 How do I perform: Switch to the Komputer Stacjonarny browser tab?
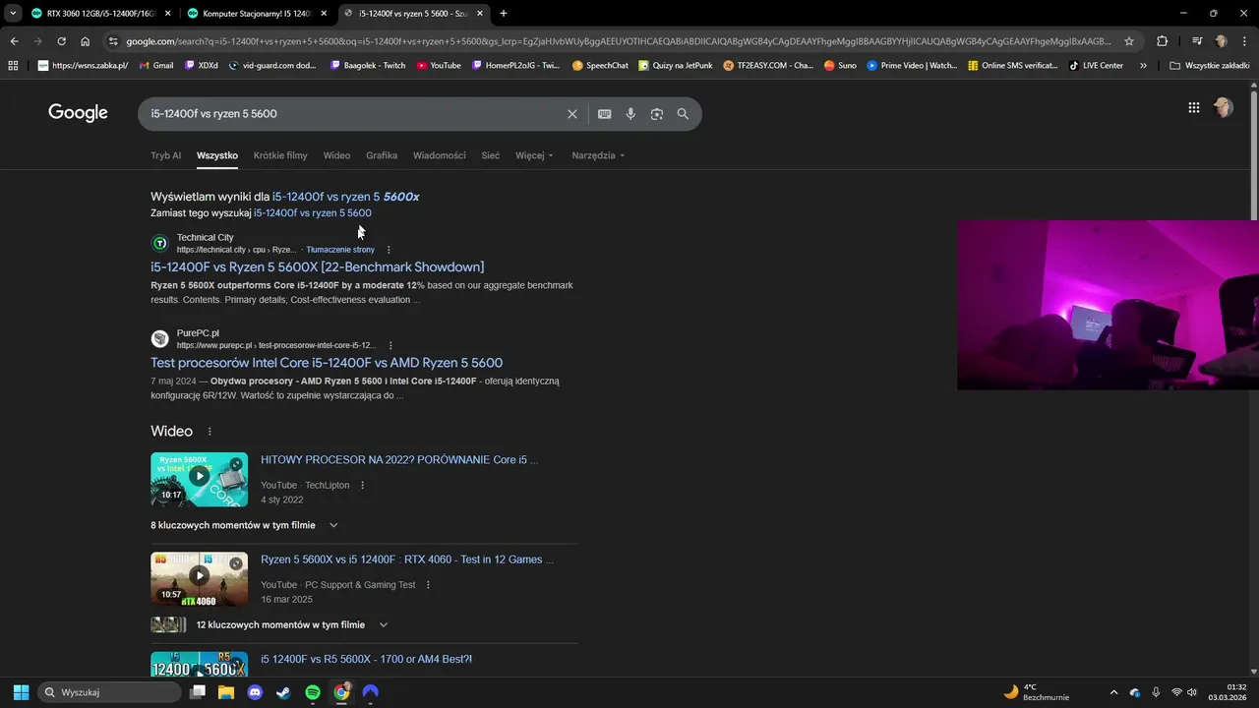click(x=258, y=13)
